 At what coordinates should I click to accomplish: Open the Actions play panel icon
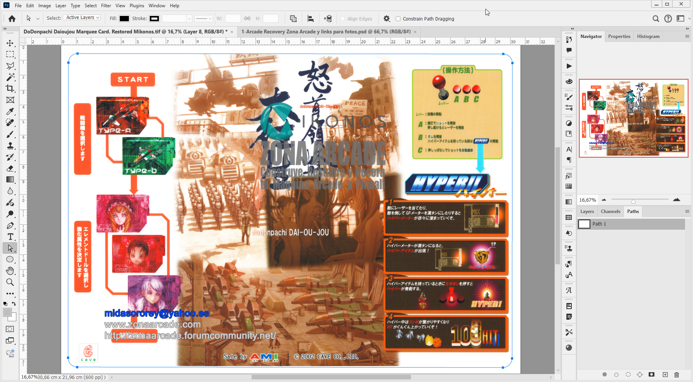(x=569, y=66)
